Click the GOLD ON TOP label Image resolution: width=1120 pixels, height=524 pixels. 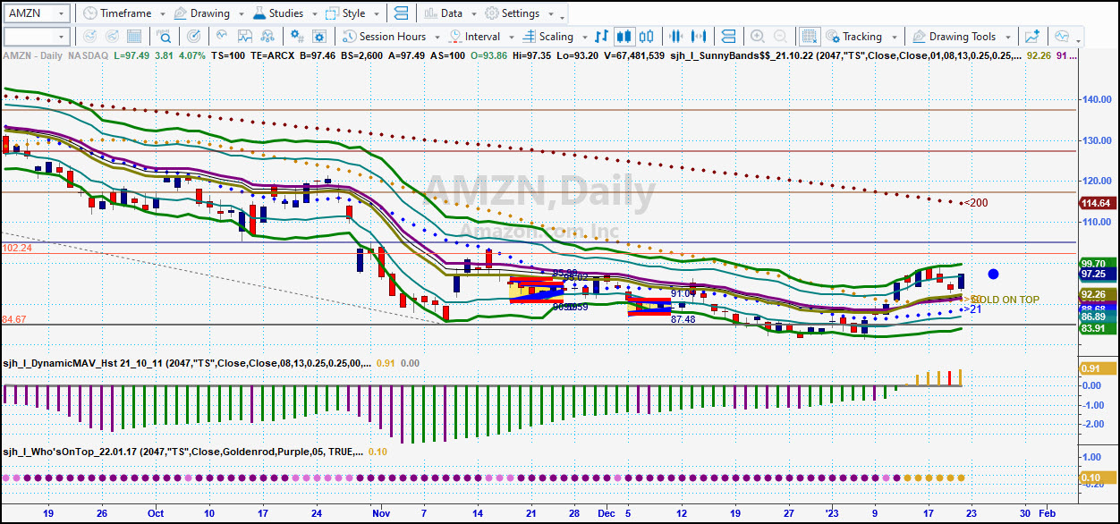click(x=1005, y=300)
